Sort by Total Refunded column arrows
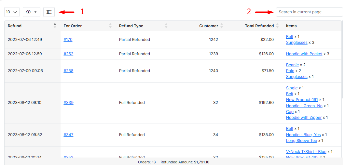Screen dimensions: 345x165 click(x=277, y=26)
